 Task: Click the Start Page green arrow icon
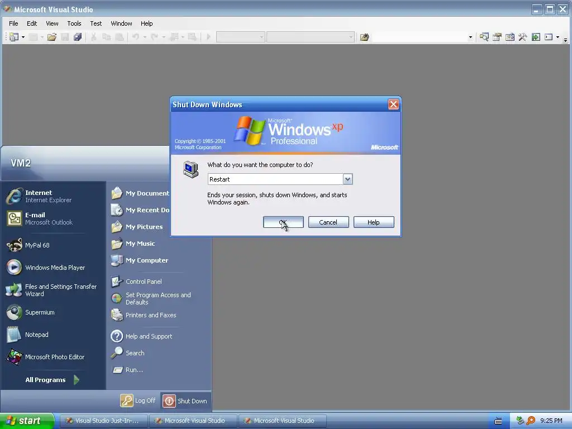click(536, 37)
